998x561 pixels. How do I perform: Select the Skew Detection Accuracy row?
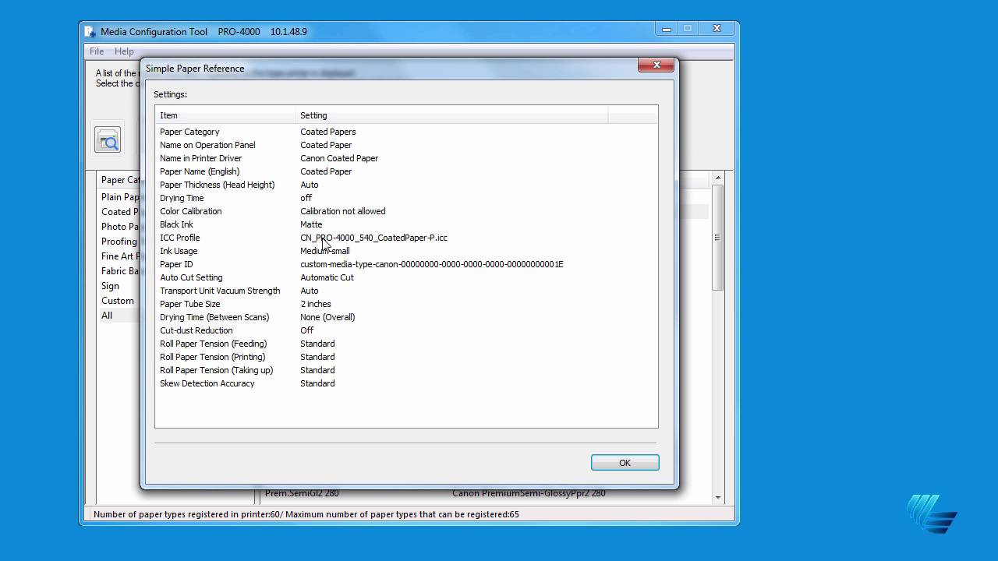coord(405,383)
